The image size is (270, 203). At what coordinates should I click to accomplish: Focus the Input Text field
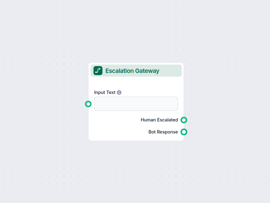click(136, 104)
